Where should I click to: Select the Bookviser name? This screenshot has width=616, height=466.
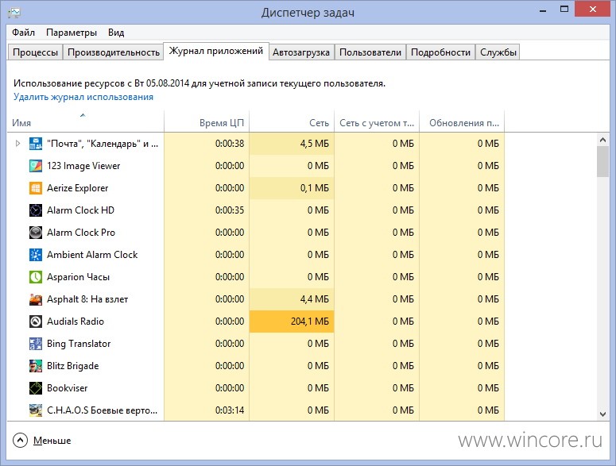(x=68, y=388)
